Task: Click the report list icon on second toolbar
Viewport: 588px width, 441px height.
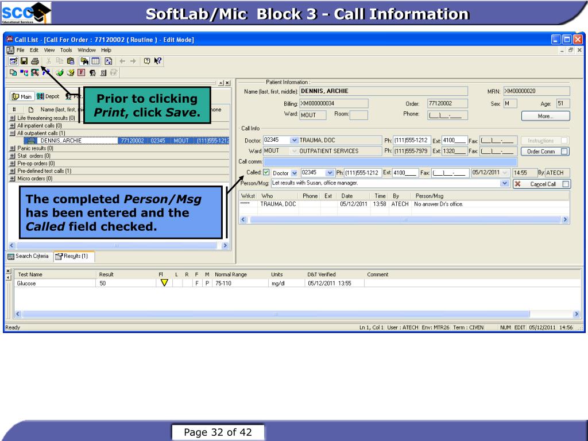Action: [103, 72]
